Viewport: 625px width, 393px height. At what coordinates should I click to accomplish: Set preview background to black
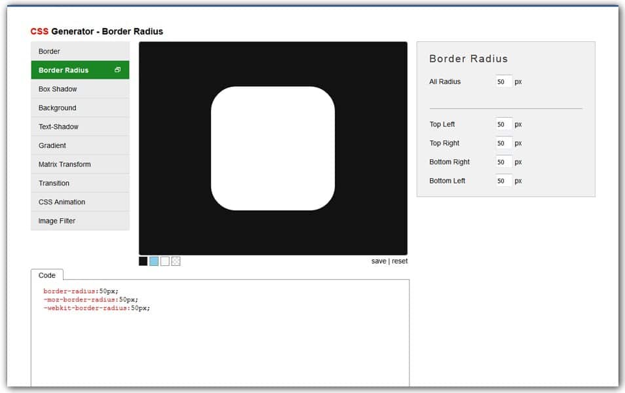click(143, 261)
